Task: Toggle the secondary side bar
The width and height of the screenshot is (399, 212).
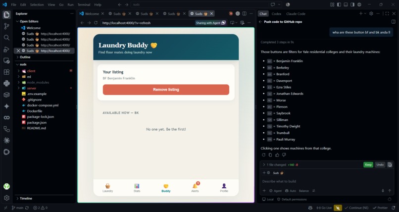Action: (352, 4)
